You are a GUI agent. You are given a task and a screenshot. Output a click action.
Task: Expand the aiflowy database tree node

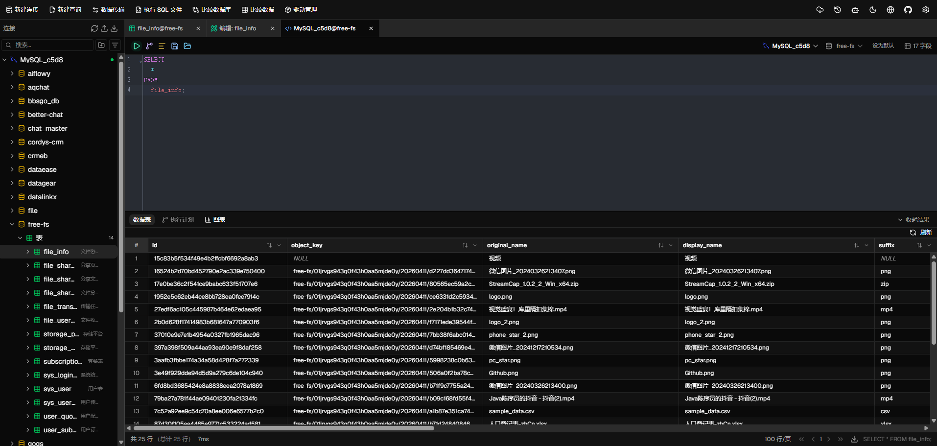tap(12, 73)
